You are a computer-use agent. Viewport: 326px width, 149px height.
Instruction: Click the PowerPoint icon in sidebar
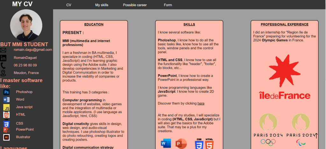point(6,130)
